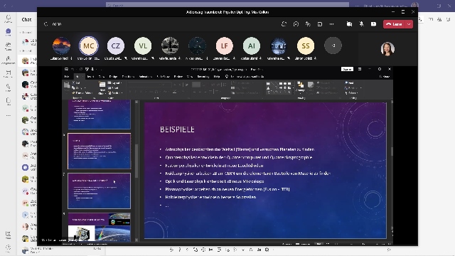Viewport: 455px width, 256px height.
Task: Open Files in the Teams sidebar
Action: 8,101
